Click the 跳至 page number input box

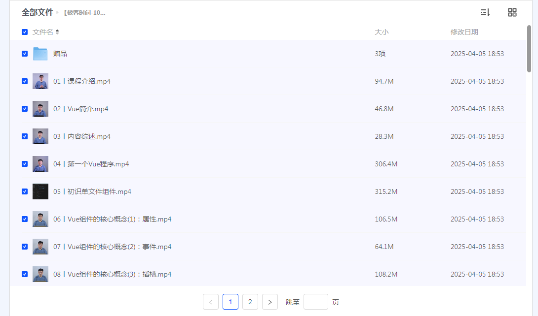315,302
